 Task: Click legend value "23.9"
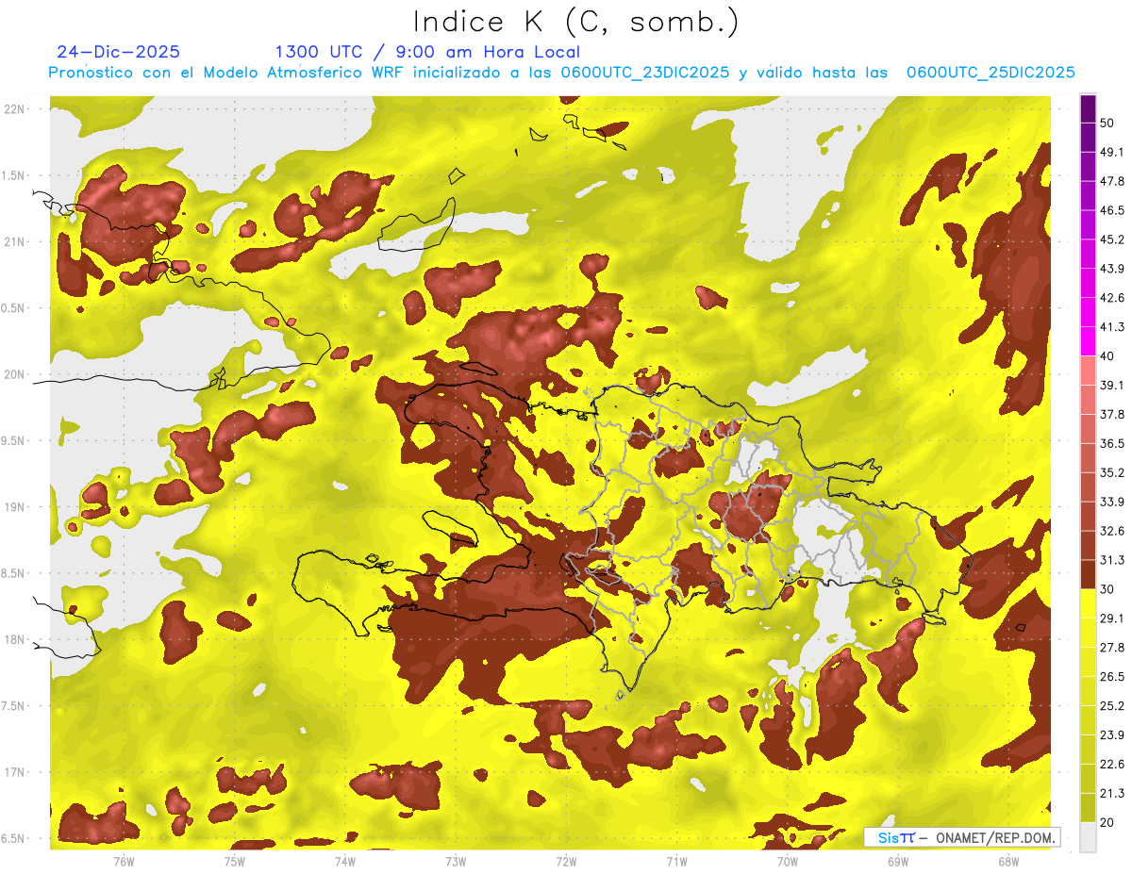[1112, 734]
